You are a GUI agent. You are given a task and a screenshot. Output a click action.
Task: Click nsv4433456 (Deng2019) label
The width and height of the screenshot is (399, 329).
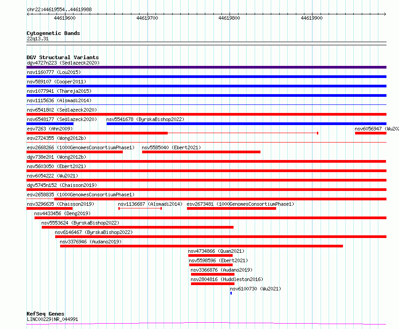coord(62,213)
